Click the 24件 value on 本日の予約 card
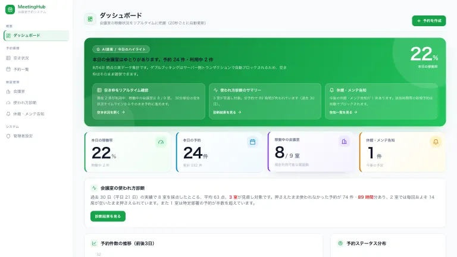The image size is (457, 257). pos(196,153)
